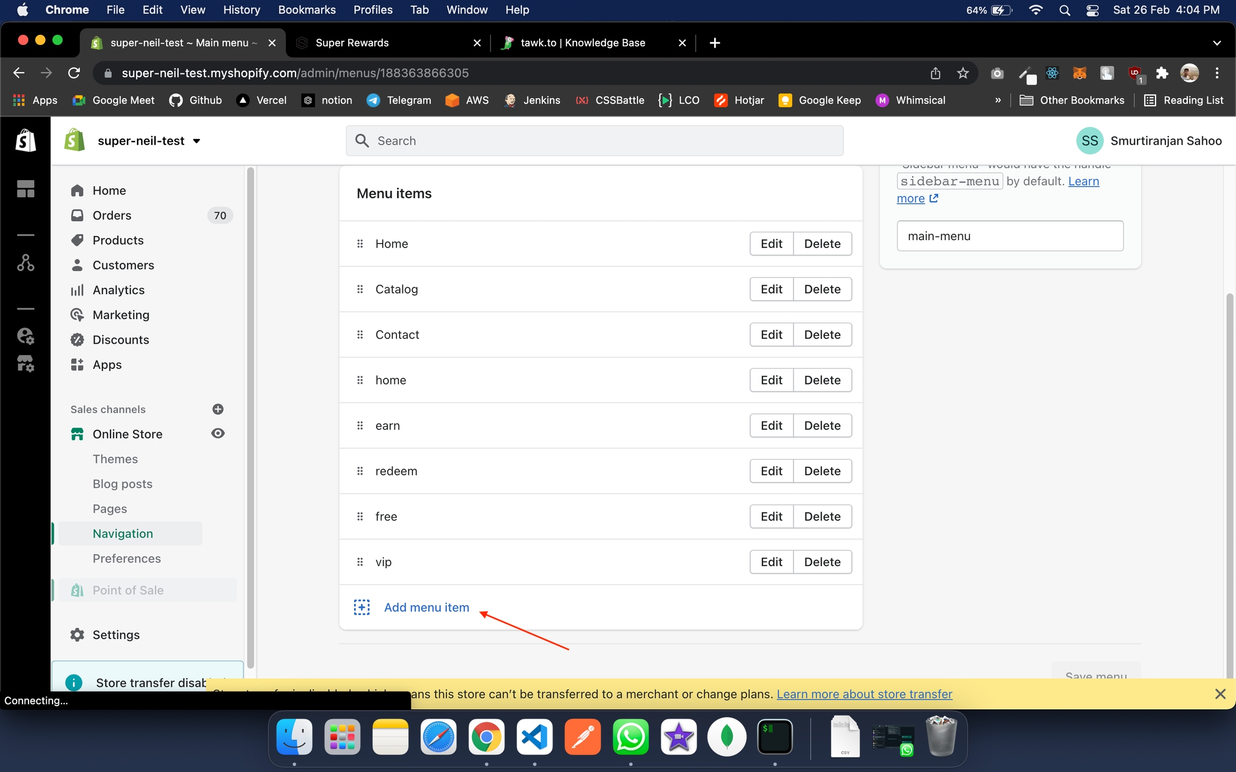Open Settings gear in sidebar
The height and width of the screenshot is (772, 1236).
tap(77, 634)
